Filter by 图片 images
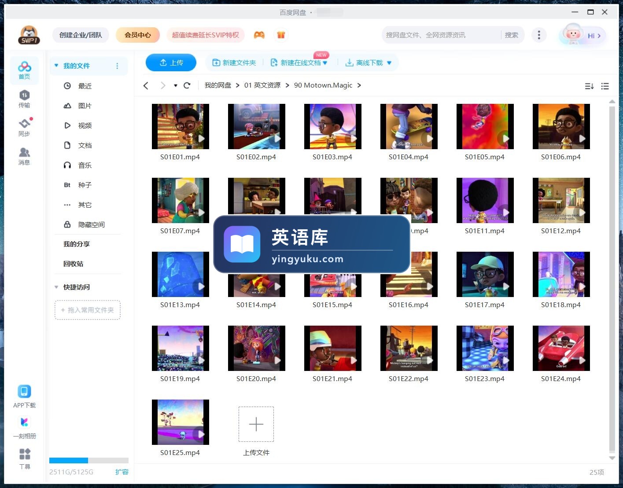The image size is (623, 488). pos(85,106)
